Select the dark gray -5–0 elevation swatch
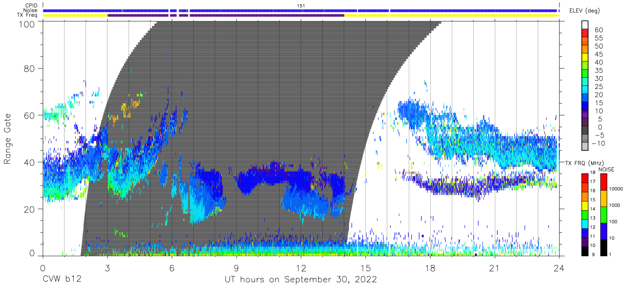Screen dimensions: 629x290 click(585, 131)
